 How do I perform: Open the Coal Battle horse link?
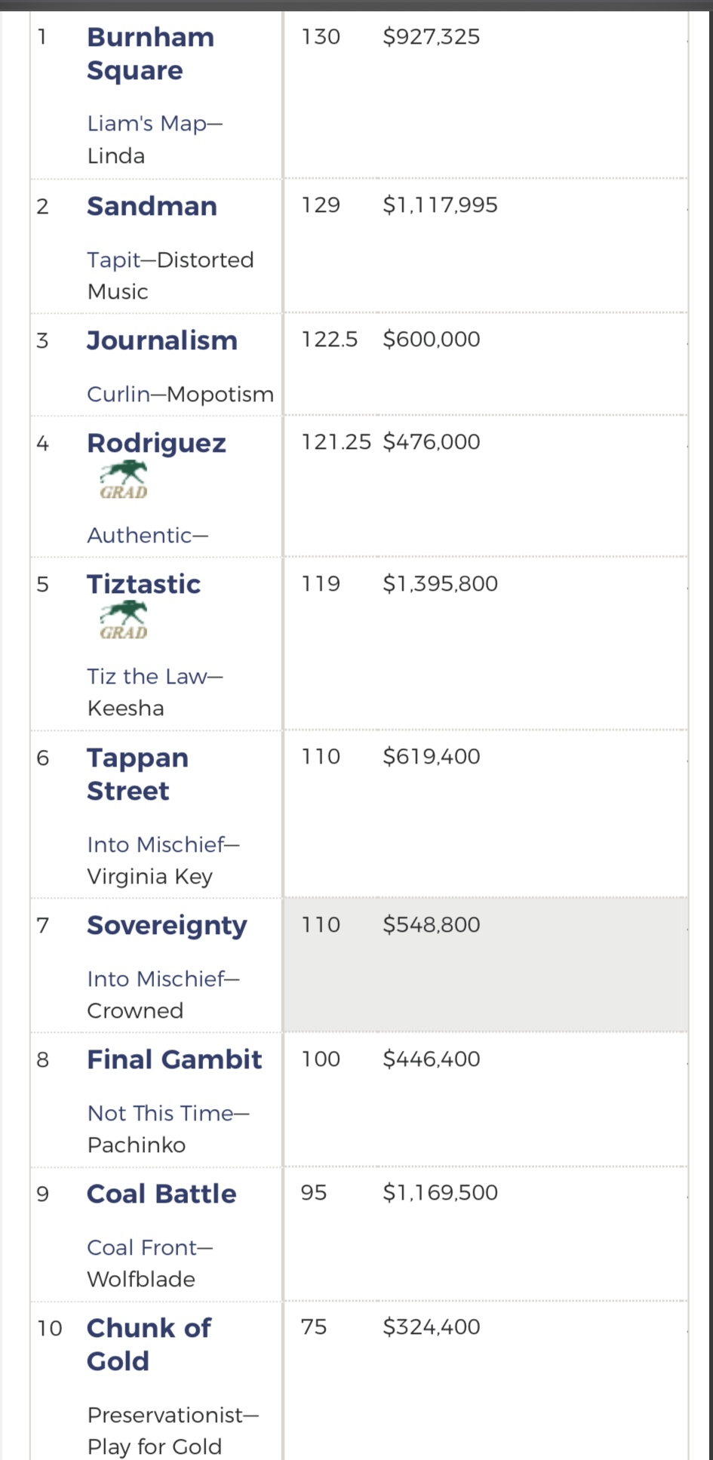coord(161,1194)
